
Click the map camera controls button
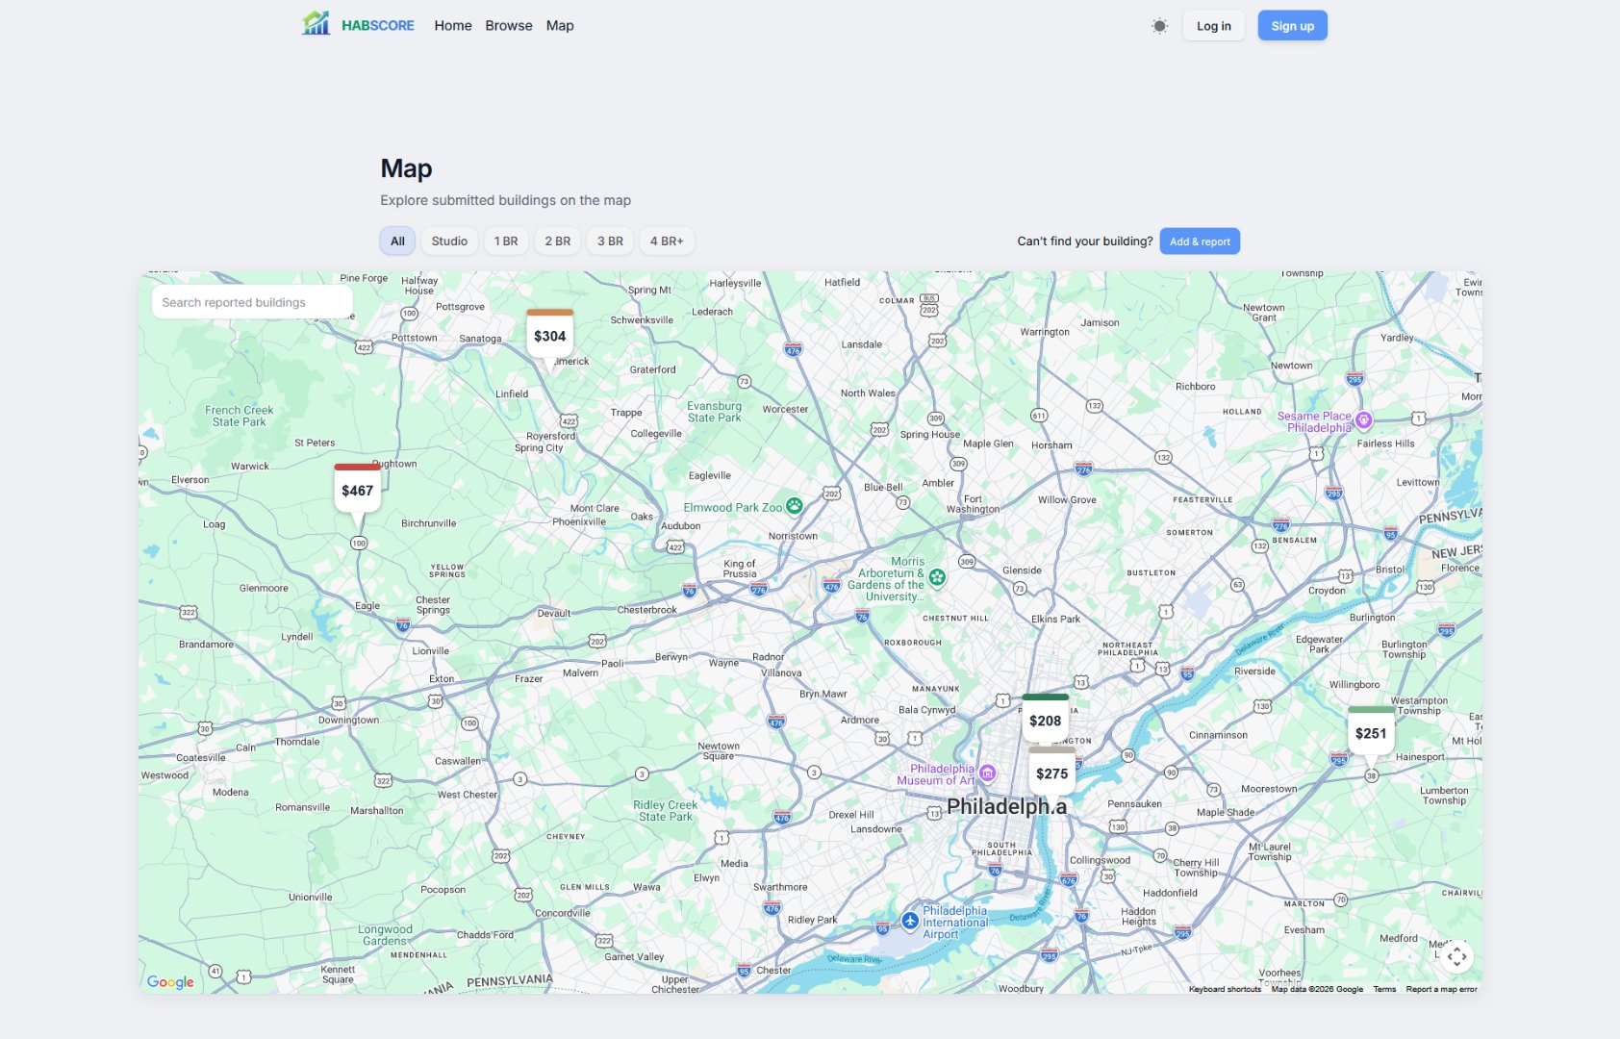tap(1456, 956)
